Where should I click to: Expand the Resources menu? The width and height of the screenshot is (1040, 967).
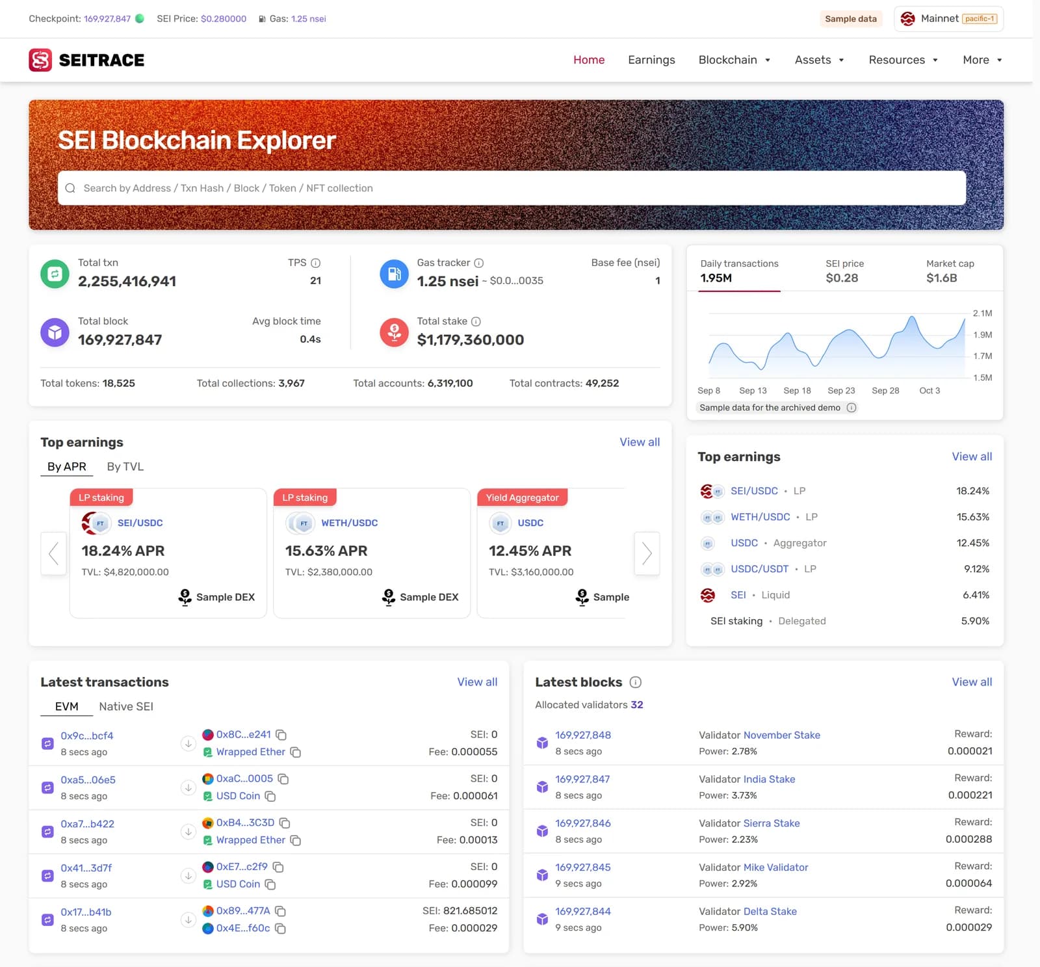pyautogui.click(x=903, y=60)
